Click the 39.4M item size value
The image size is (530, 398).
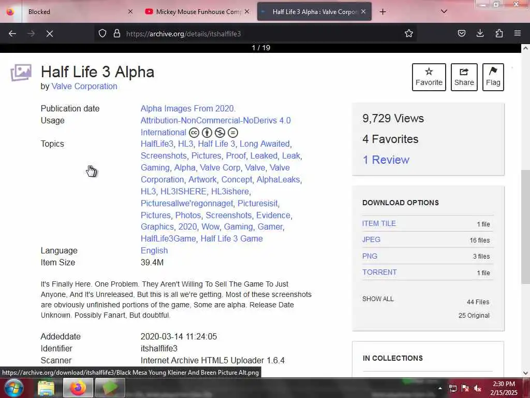[152, 262]
